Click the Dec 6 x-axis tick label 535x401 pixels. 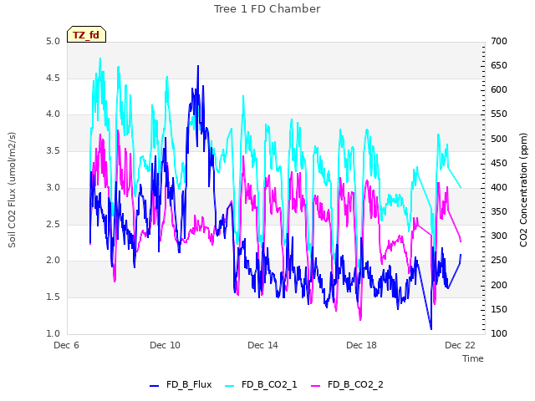pyautogui.click(x=67, y=345)
